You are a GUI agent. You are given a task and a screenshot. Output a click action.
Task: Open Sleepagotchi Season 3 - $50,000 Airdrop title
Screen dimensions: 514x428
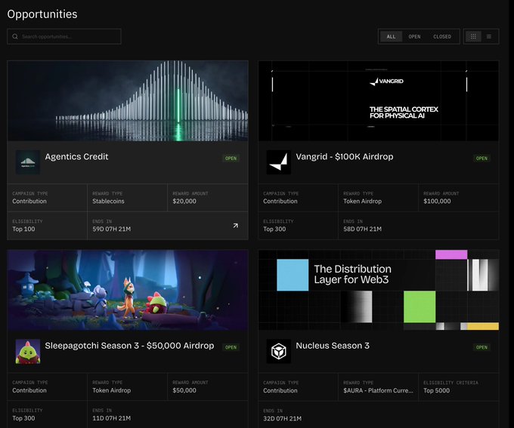tap(129, 346)
